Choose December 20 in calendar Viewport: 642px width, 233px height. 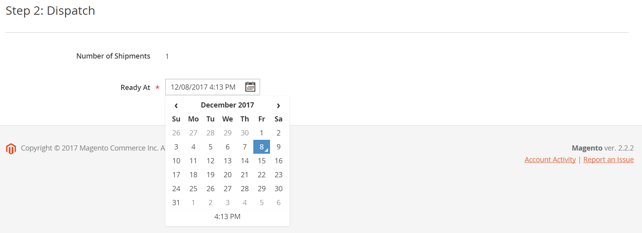(x=227, y=175)
